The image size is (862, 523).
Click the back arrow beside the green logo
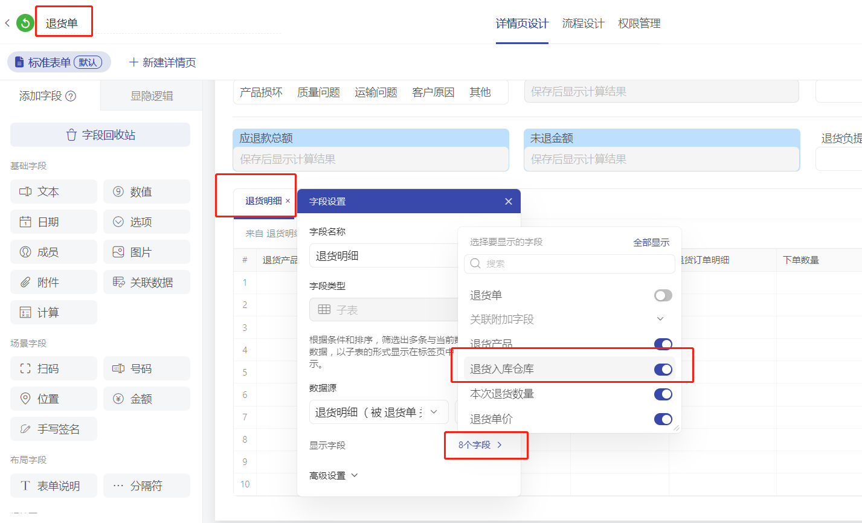(x=7, y=24)
